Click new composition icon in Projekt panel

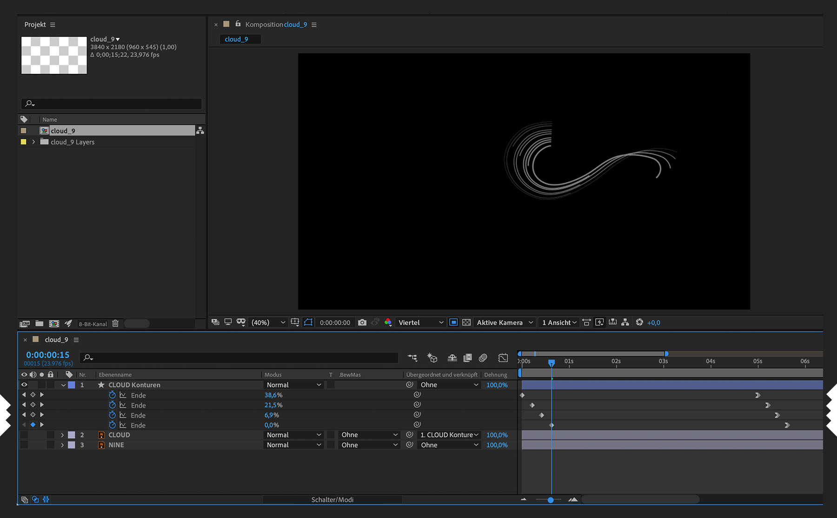click(x=54, y=323)
